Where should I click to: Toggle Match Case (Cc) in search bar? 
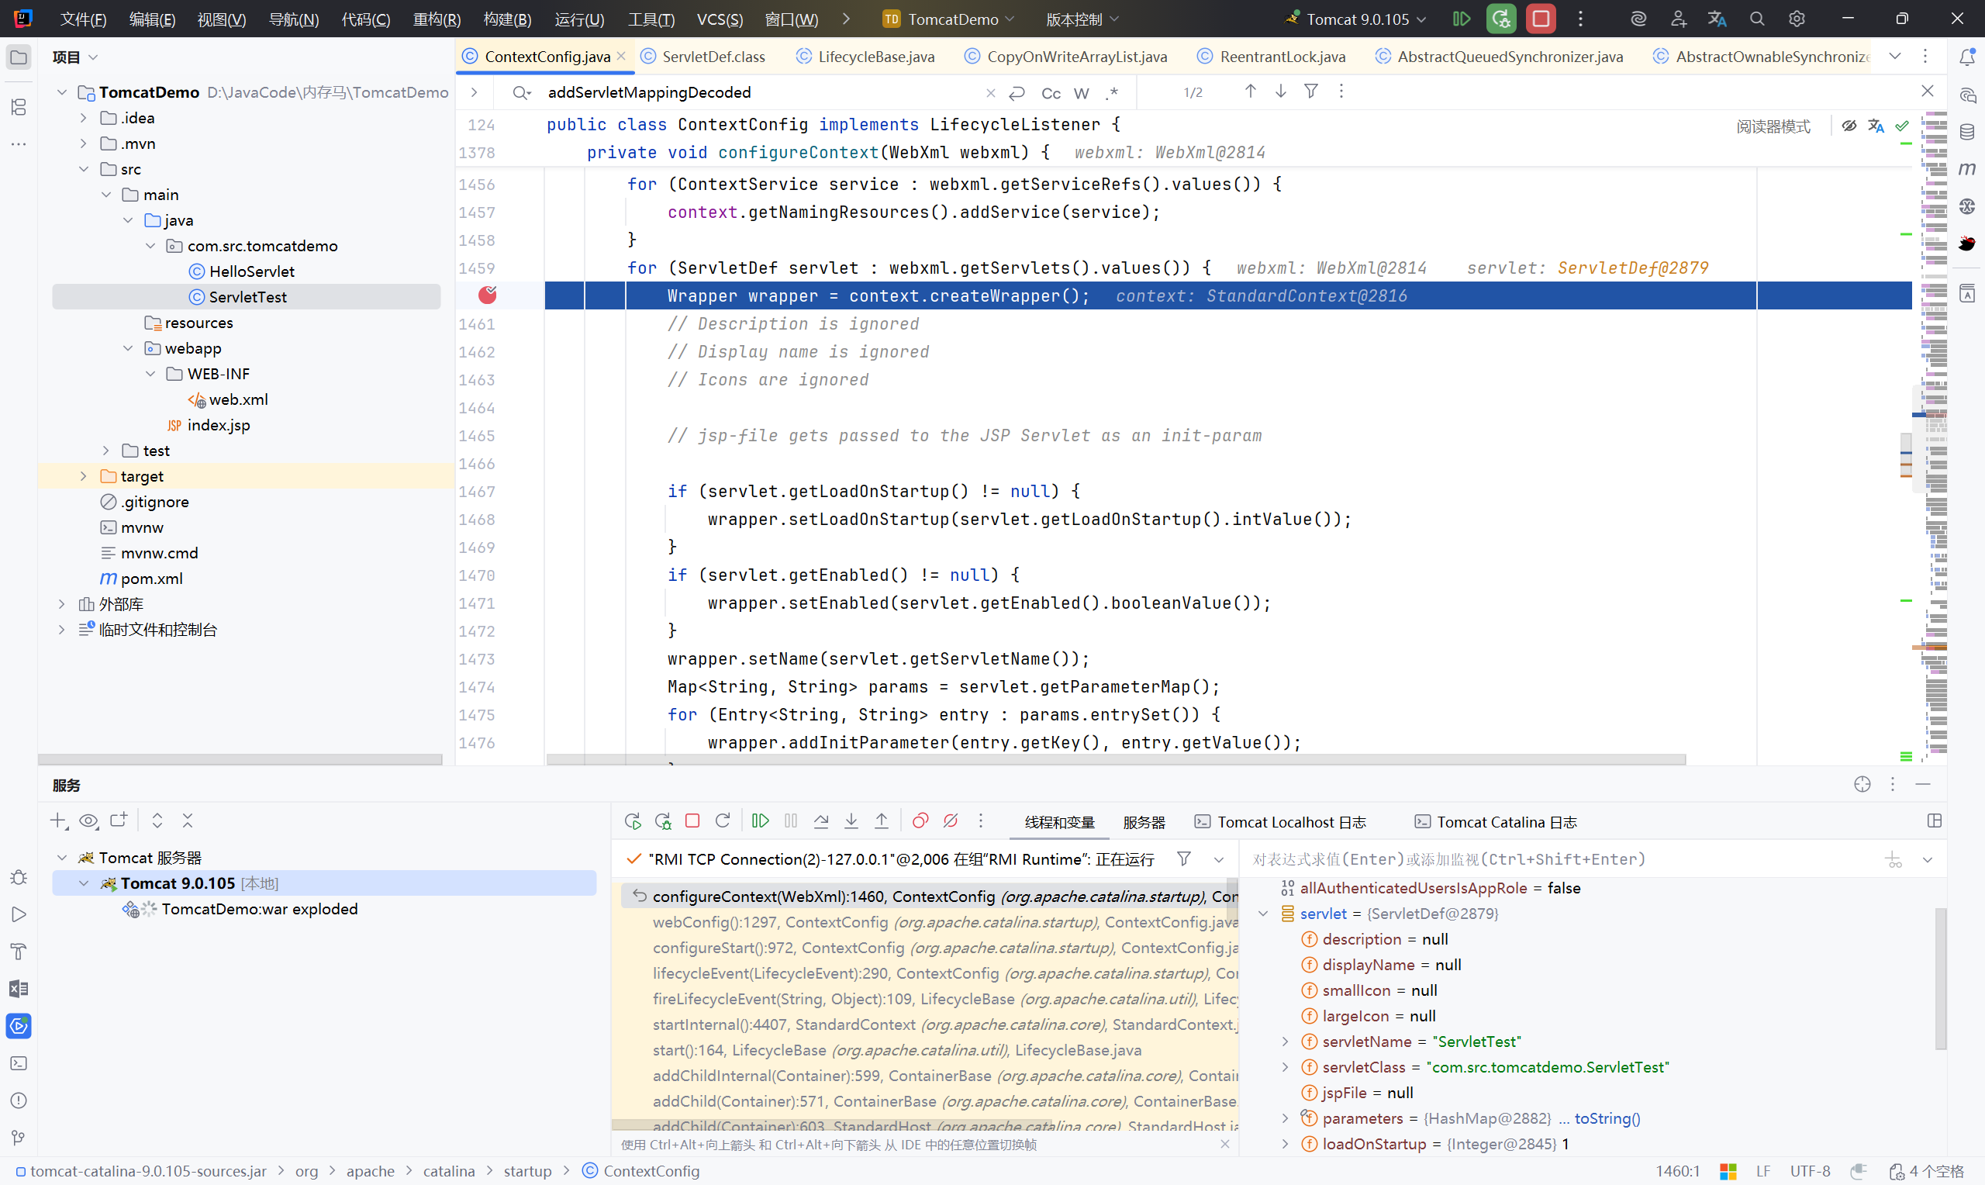click(x=1051, y=93)
